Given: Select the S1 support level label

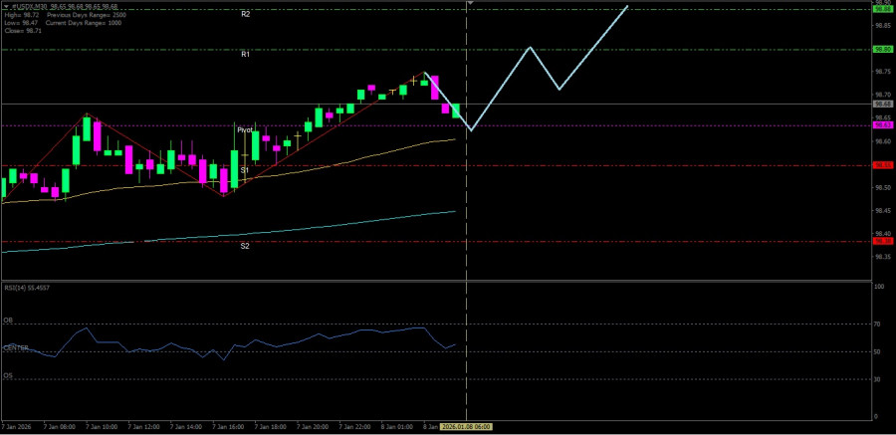Looking at the screenshot, I should [x=244, y=170].
